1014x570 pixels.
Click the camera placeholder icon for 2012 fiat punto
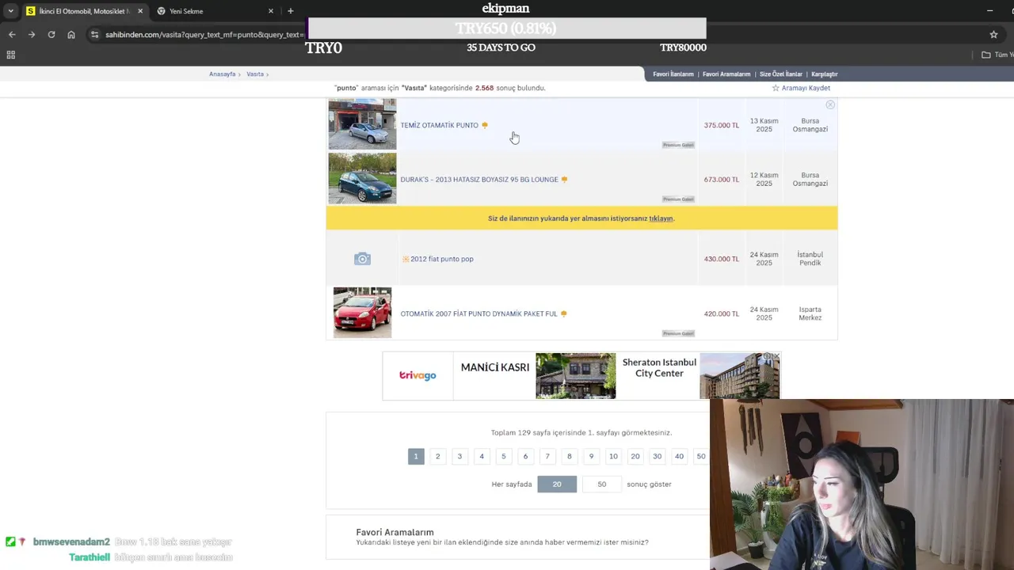[362, 259]
